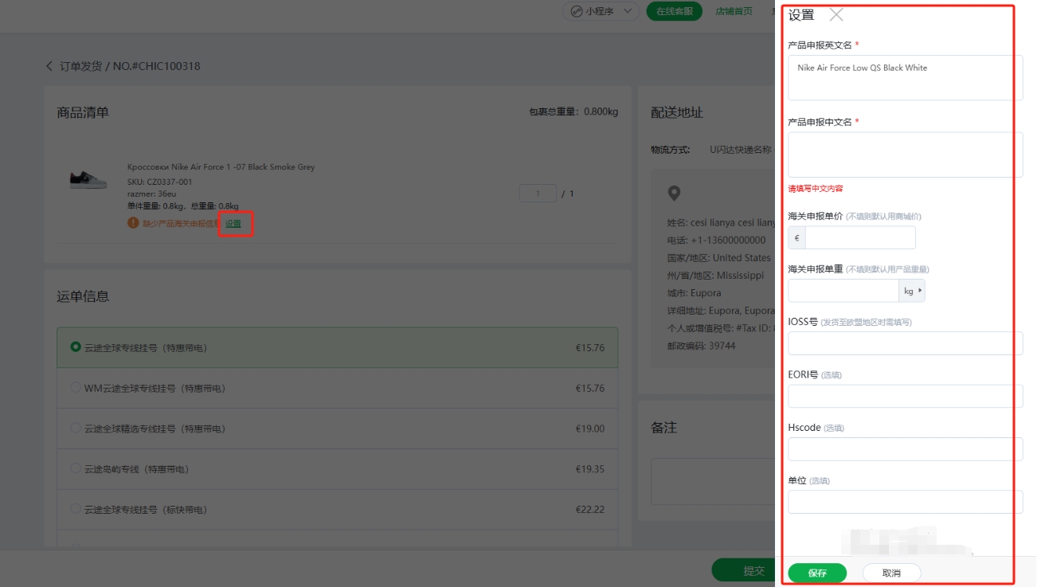Image resolution: width=1045 pixels, height=587 pixels.
Task: Click the IOSS号 input field
Action: click(x=906, y=343)
